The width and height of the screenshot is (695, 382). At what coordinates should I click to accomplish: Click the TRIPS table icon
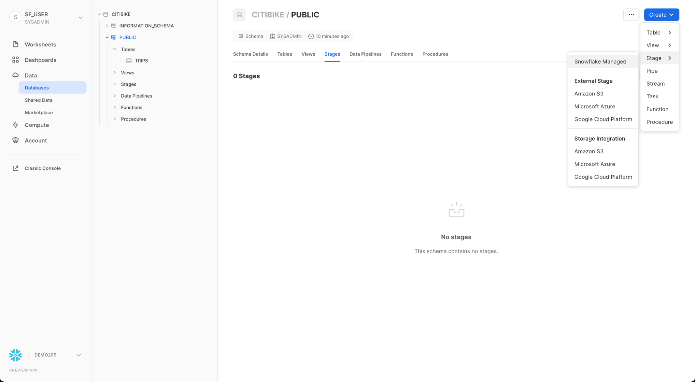(x=129, y=61)
